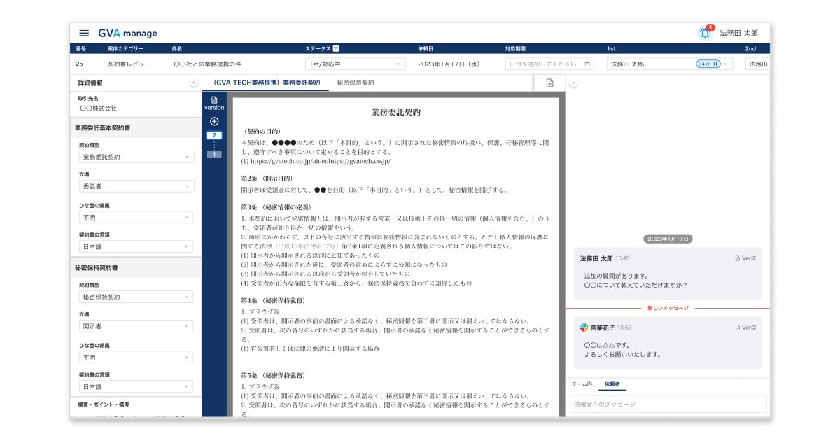Image resolution: width=840 pixels, height=441 pixels.
Task: Click Ver.2 tag on 法務田 太郎 message
Action: coord(745,258)
